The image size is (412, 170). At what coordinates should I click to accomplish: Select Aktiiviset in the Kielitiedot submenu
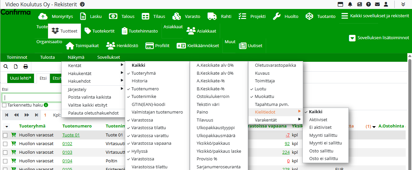pyautogui.click(x=318, y=120)
